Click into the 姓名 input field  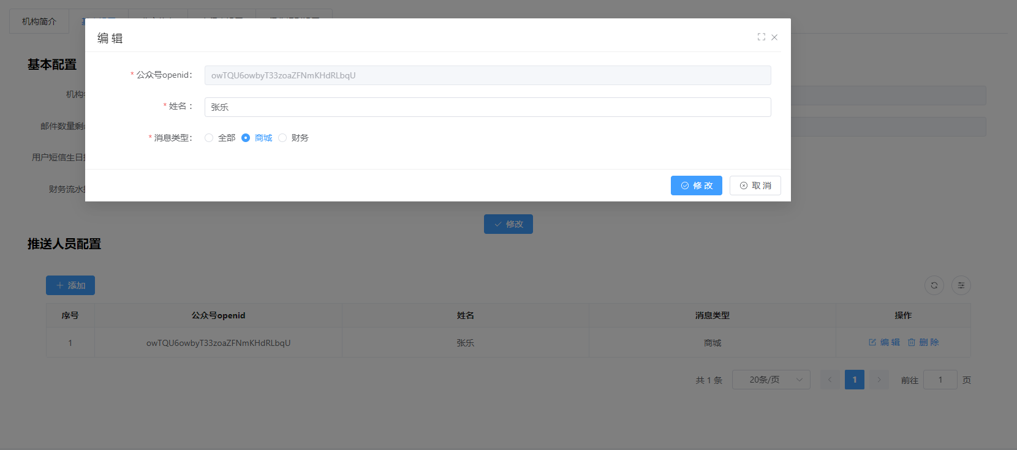(x=487, y=107)
